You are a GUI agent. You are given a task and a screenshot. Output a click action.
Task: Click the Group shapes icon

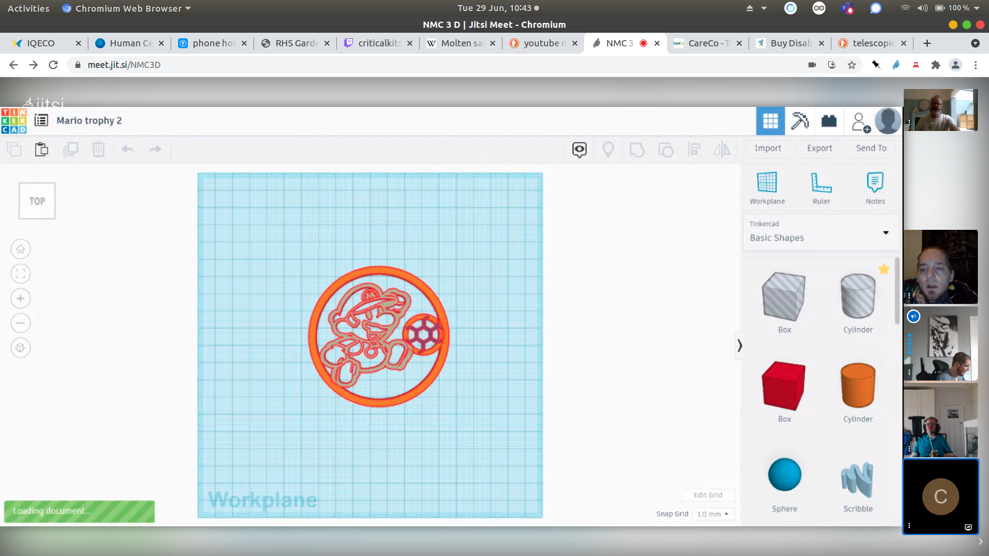click(637, 150)
